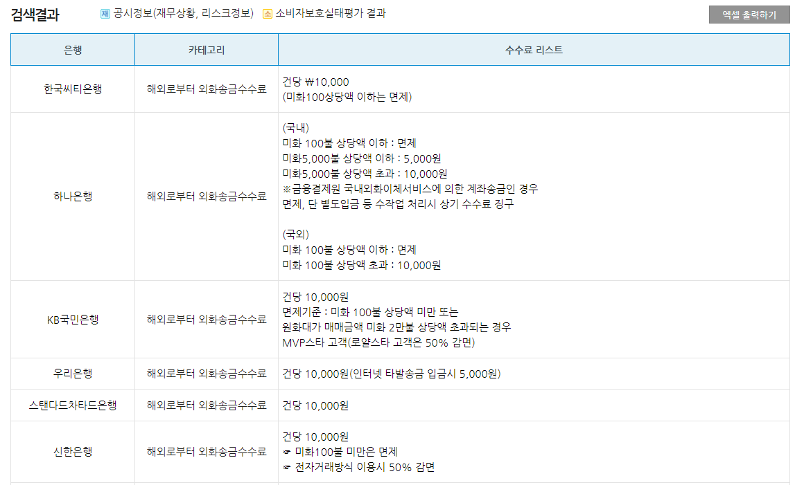The height and width of the screenshot is (485, 804).
Task: Click 우리은행 fee 건당 10,000원(인터넷 타발송금) text
Action: (x=391, y=374)
